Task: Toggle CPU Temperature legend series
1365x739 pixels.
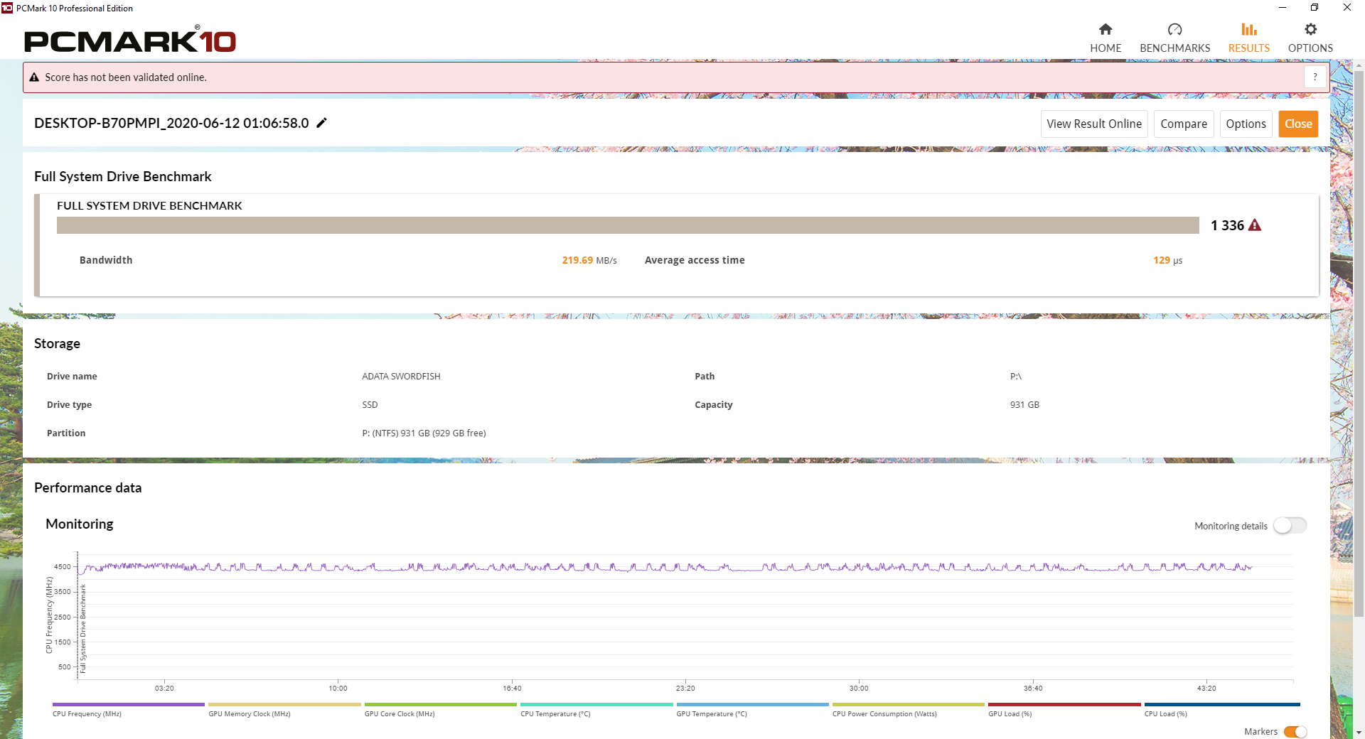Action: coord(596,709)
